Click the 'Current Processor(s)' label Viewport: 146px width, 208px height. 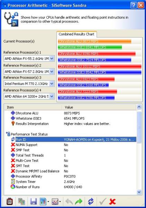point(19,41)
